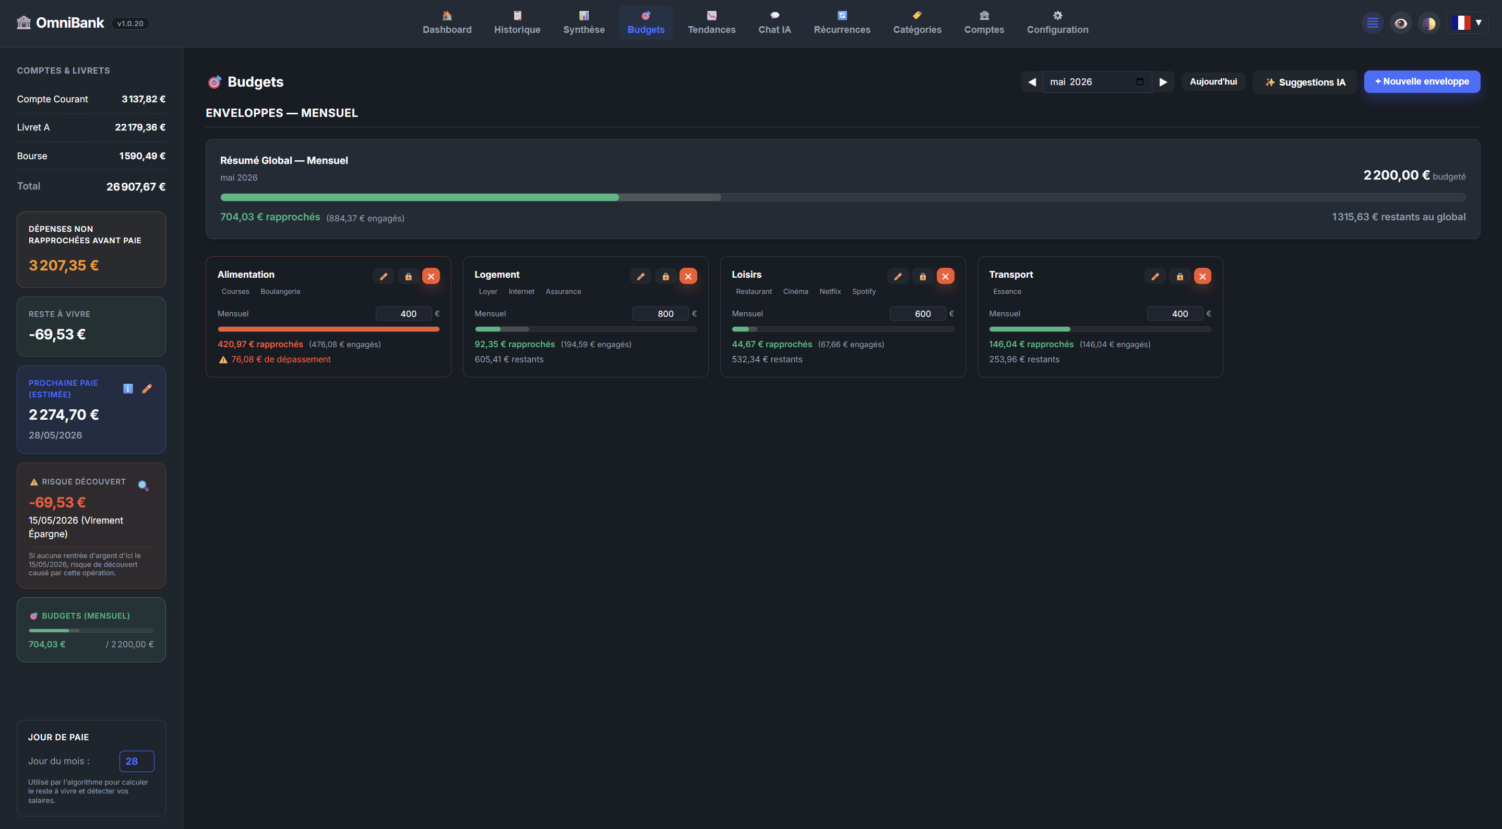Click the Boulangerie category tag
The image size is (1502, 829).
[280, 291]
